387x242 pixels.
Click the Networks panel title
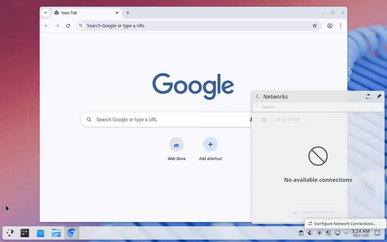click(275, 96)
